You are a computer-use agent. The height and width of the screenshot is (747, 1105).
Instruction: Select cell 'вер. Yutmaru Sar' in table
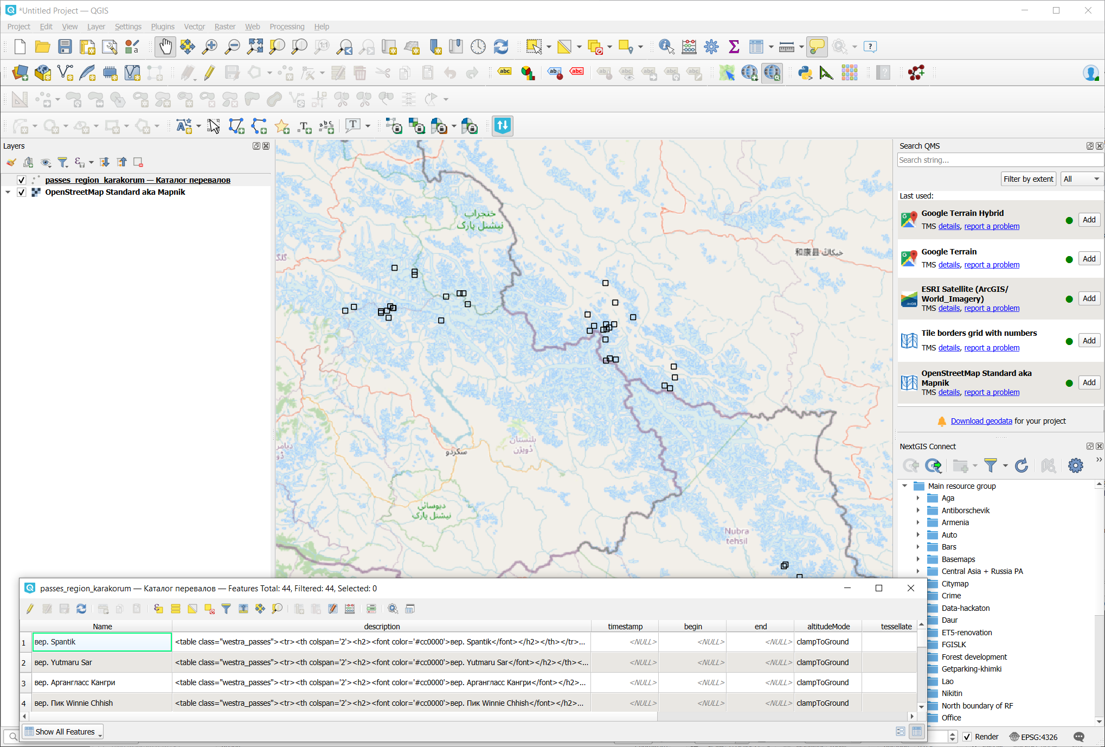pos(102,662)
